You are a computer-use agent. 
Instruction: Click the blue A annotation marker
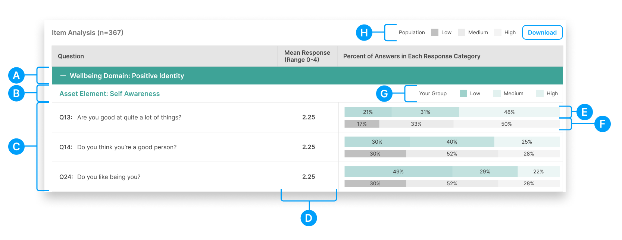tap(16, 76)
